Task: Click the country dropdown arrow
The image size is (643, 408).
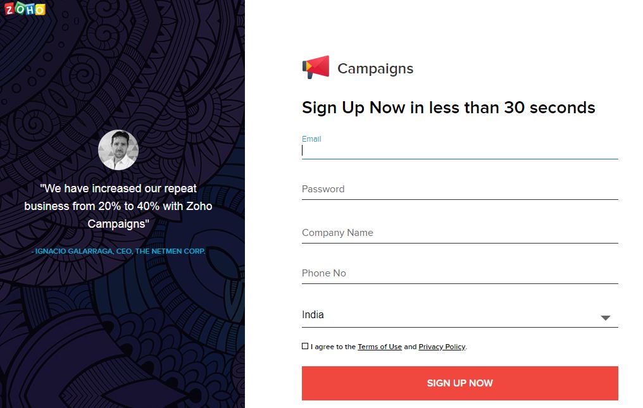Action: click(x=606, y=318)
